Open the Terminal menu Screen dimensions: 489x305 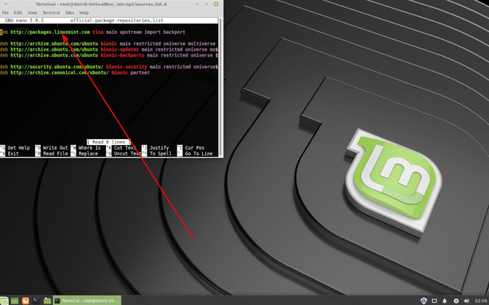click(51, 12)
